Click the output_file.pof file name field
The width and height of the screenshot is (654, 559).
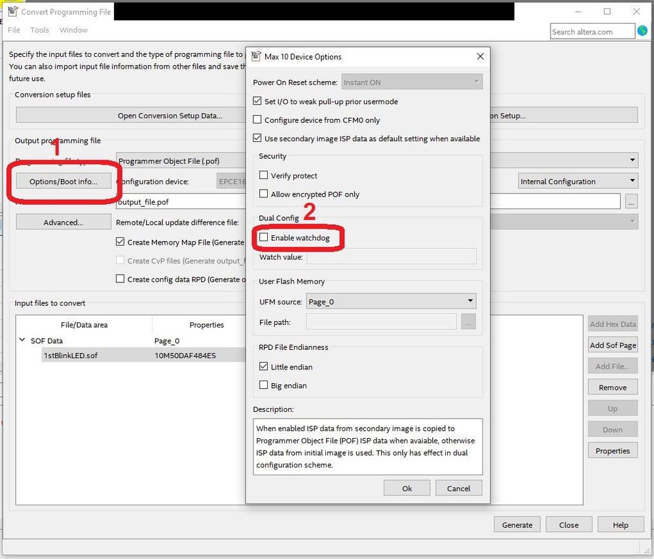[181, 201]
